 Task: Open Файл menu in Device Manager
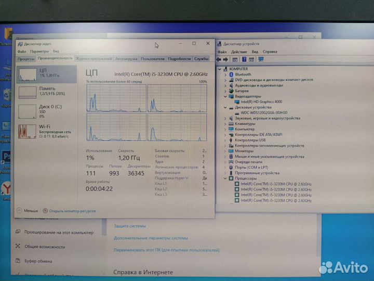[222, 52]
